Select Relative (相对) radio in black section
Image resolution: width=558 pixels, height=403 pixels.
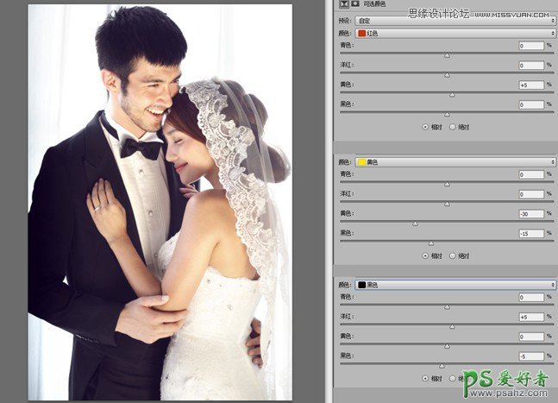pyautogui.click(x=425, y=378)
